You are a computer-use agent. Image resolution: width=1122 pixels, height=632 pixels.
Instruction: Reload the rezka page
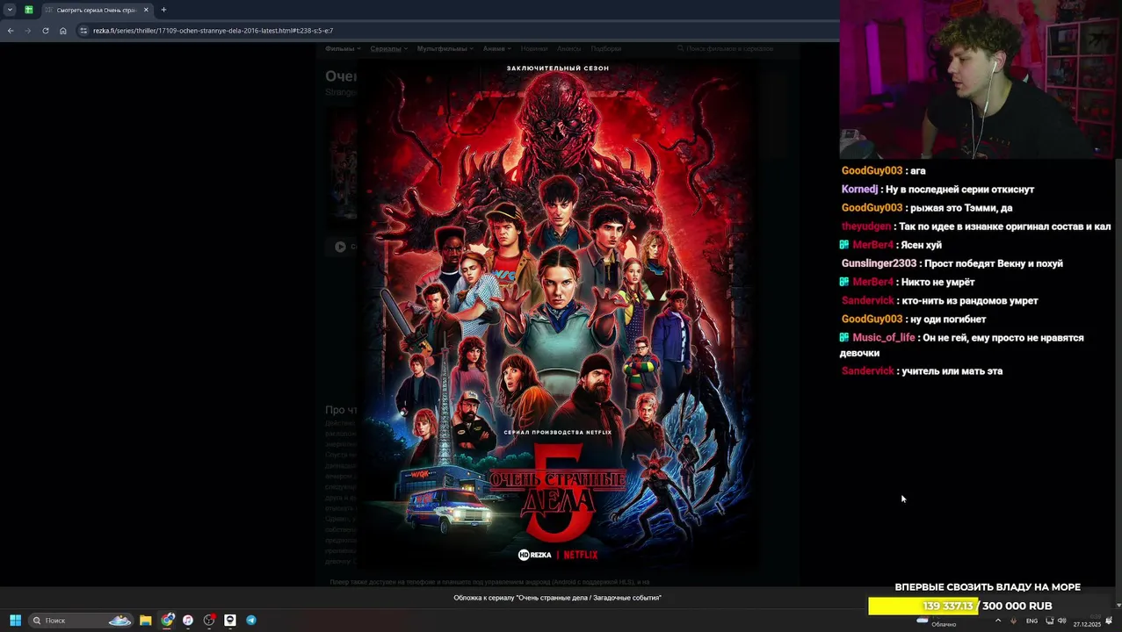coord(46,31)
